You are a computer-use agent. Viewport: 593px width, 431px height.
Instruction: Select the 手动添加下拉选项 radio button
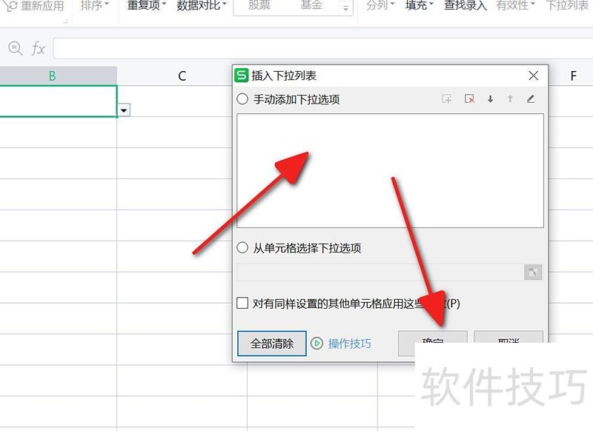coord(242,98)
